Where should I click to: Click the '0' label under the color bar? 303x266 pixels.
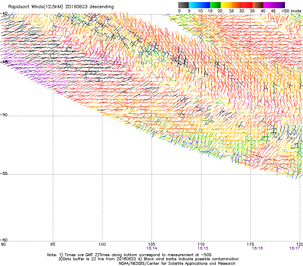click(179, 11)
